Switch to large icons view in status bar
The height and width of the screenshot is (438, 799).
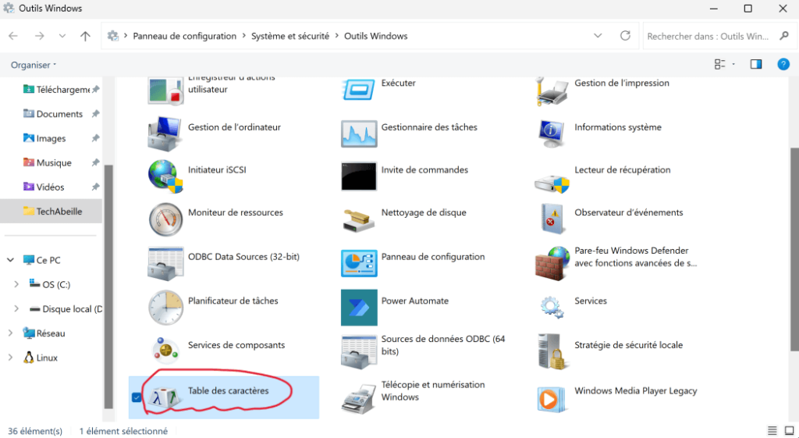click(789, 431)
